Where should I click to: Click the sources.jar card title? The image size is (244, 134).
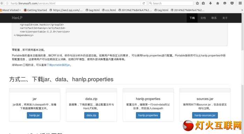[205, 99]
